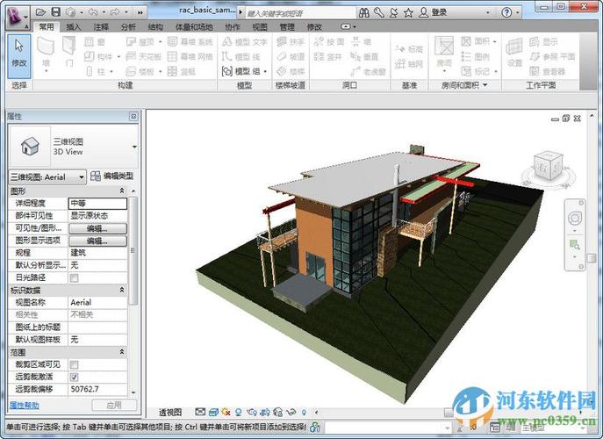The image size is (603, 439).
Task: Click the Edit Type (编辑类型) icon
Action: pos(96,176)
